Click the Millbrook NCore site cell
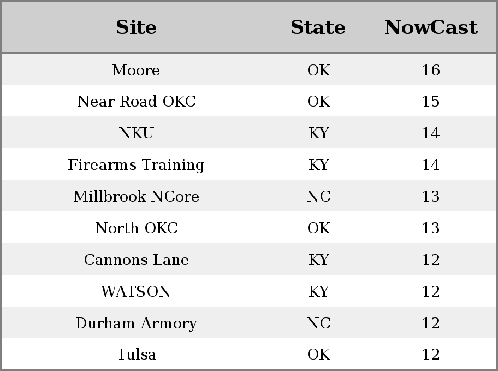 137,196
